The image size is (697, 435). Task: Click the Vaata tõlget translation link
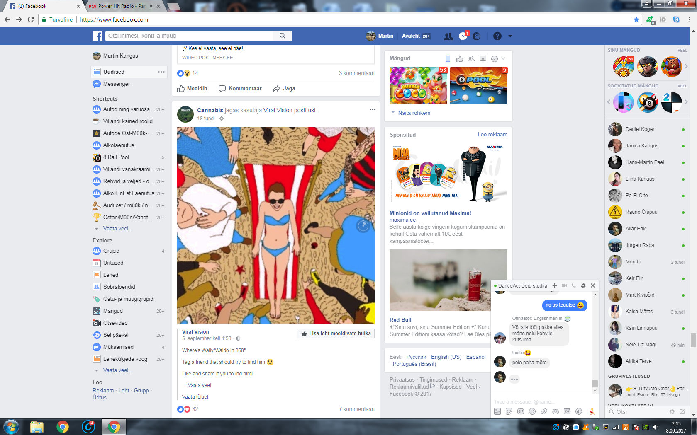pyautogui.click(x=195, y=397)
